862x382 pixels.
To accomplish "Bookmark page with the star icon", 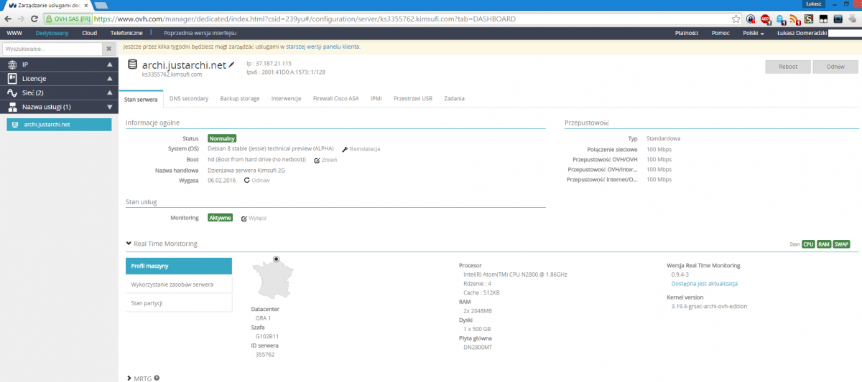I will click(736, 19).
